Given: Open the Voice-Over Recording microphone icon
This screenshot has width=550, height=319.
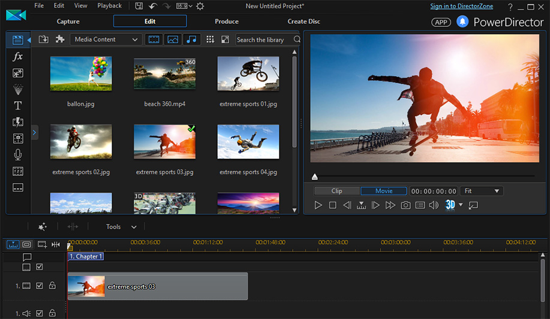Looking at the screenshot, I should [x=18, y=154].
